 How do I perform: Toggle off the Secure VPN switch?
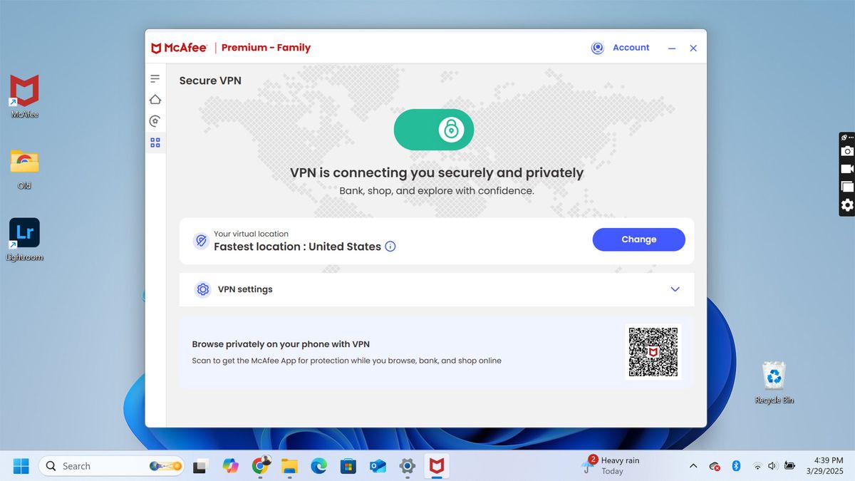point(434,129)
